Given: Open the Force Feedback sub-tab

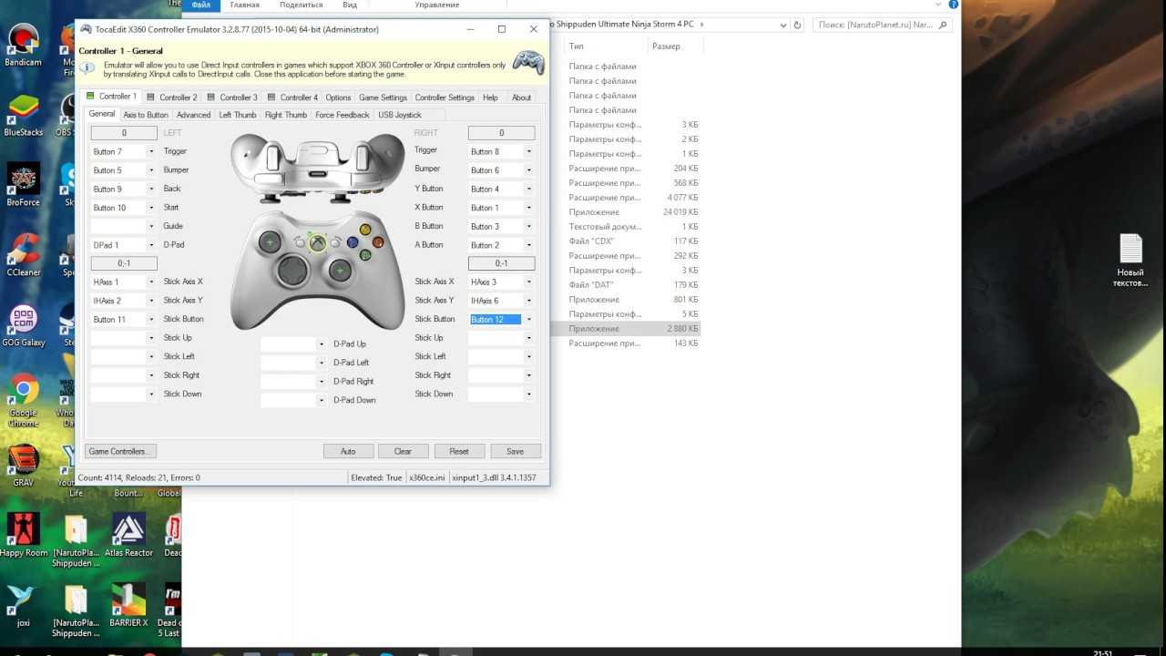Looking at the screenshot, I should 343,115.
